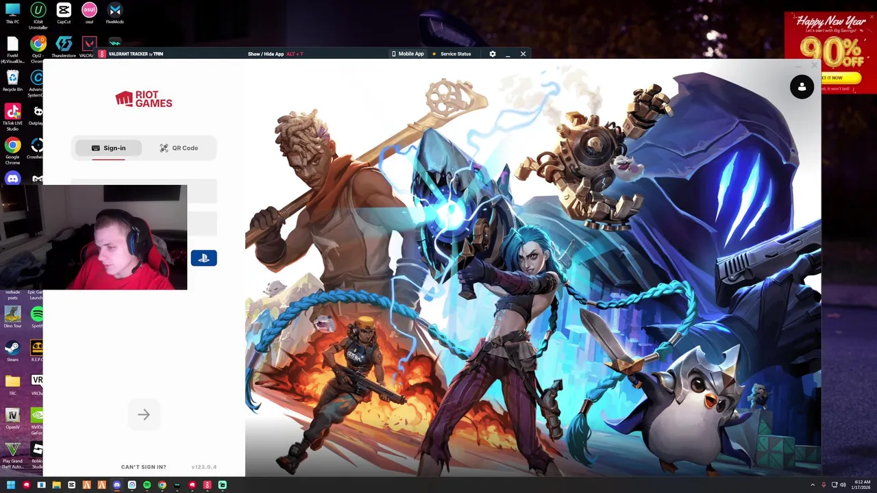
Task: Open OpenIV desktop shortcut
Action: pyautogui.click(x=12, y=418)
